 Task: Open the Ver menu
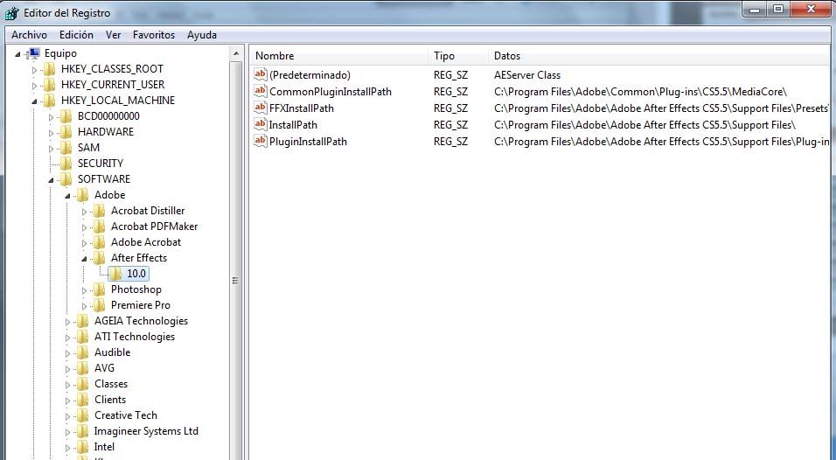(x=113, y=35)
